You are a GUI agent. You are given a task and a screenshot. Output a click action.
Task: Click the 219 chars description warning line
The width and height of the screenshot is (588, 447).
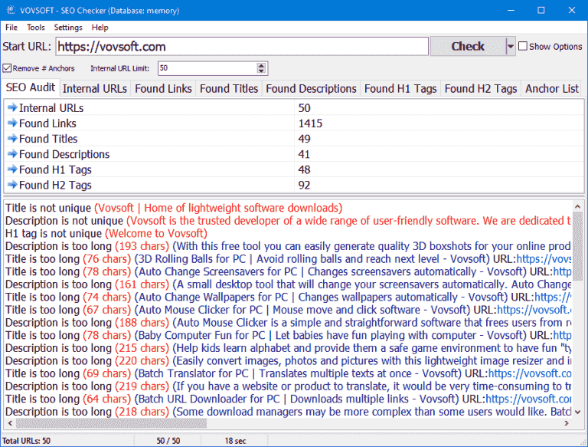288,386
